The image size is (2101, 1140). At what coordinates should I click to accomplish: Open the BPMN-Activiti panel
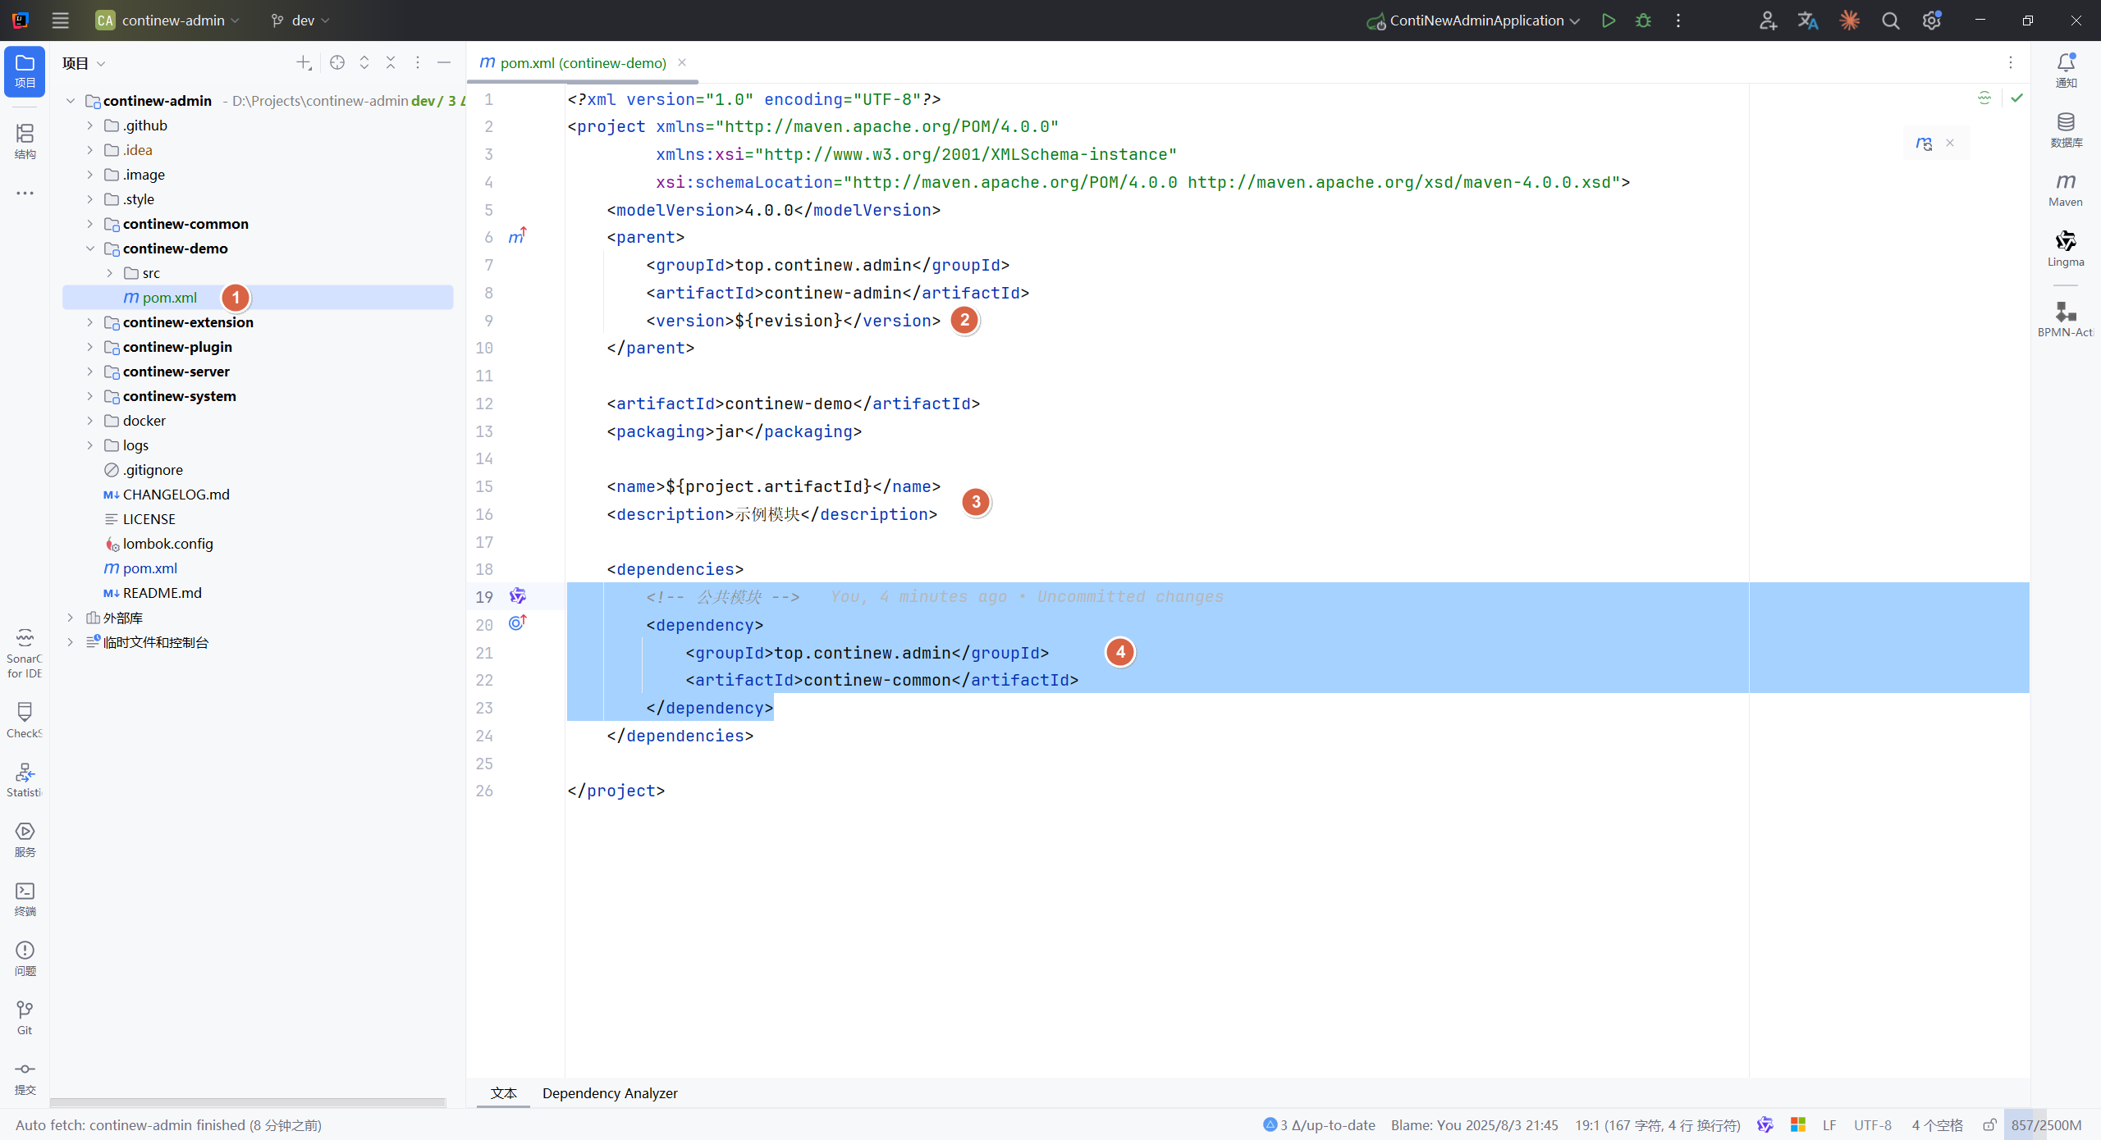(2066, 319)
